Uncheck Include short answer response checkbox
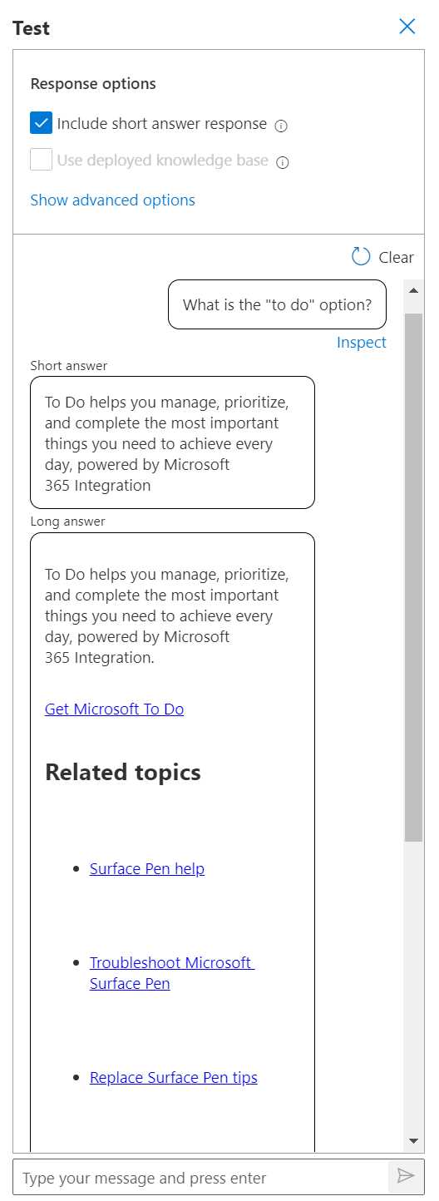 [42, 123]
